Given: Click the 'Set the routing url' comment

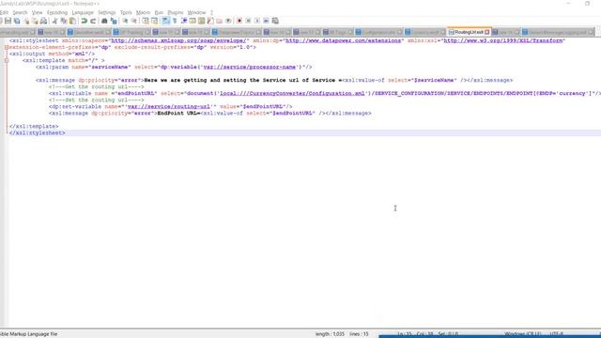Looking at the screenshot, I should tap(97, 100).
